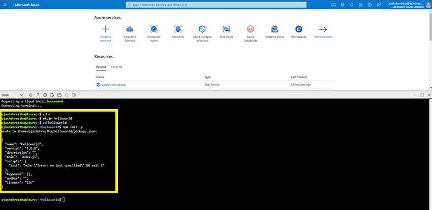432x210 pixels.
Task: Close the Cloud Shell pane
Action: 429,95
